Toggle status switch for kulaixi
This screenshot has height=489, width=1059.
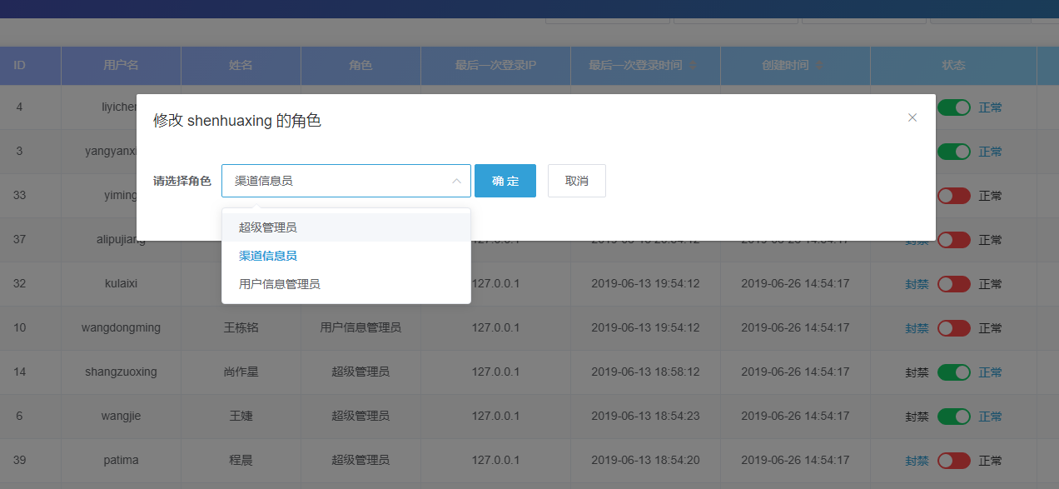tap(953, 284)
